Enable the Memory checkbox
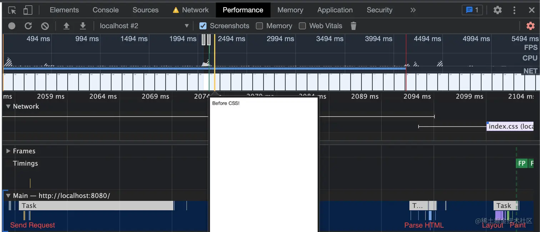The image size is (540, 232). [260, 26]
